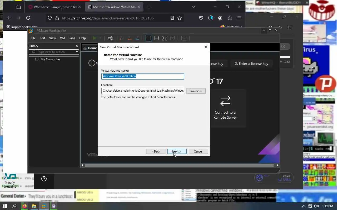Open the browser hamburger menu
The height and width of the screenshot is (210, 337).
(239, 18)
